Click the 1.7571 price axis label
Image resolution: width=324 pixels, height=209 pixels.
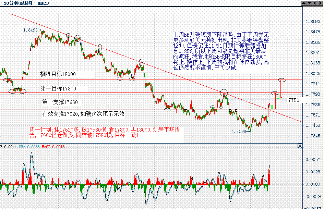click(313, 115)
